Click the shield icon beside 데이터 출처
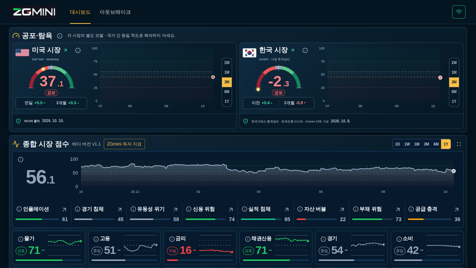The height and width of the screenshot is (268, 476). (18, 121)
